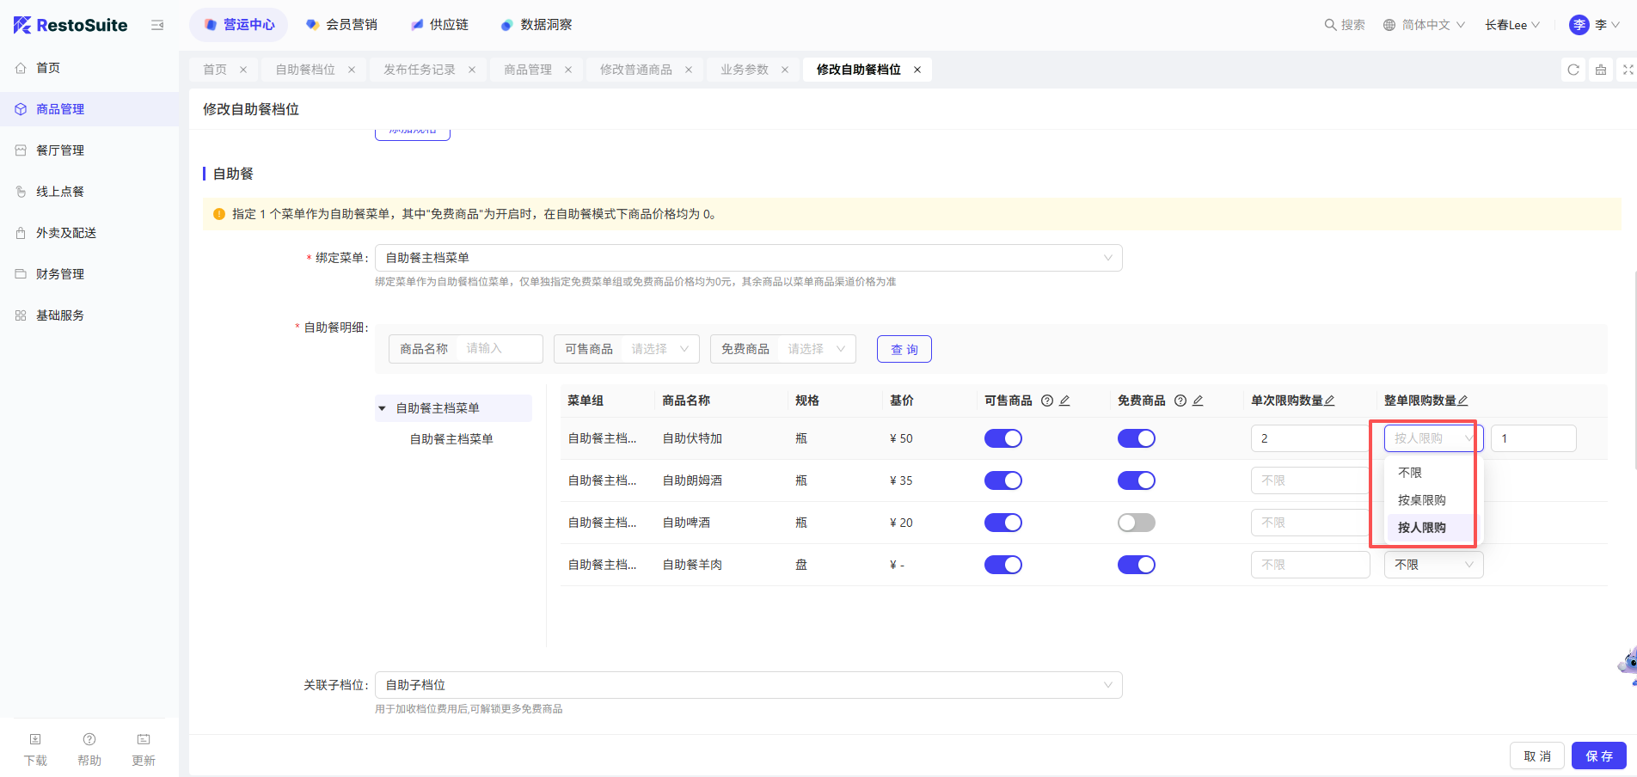Switch to the 商品管理 tab
Image resolution: width=1637 pixels, height=777 pixels.
click(528, 70)
